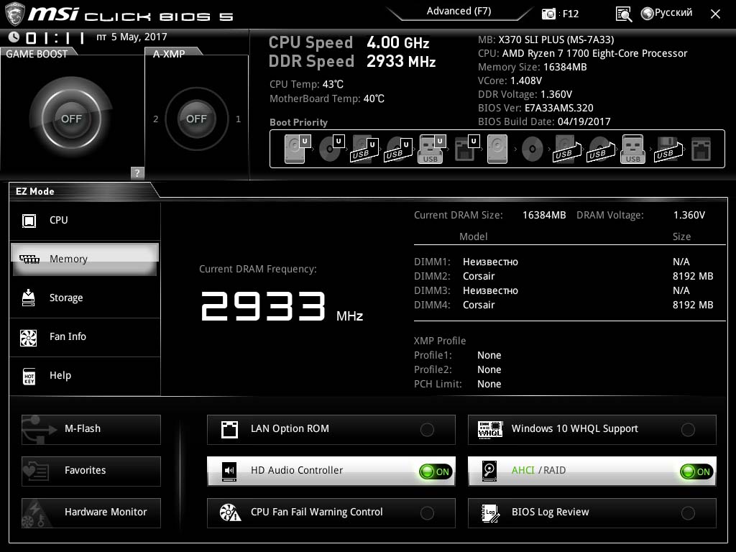736x552 pixels.
Task: Select the UEFI network boot icon
Action: 467,149
